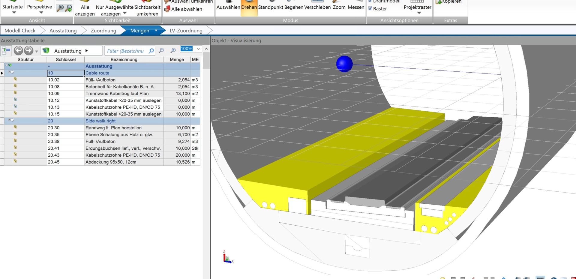The height and width of the screenshot is (279, 576).
Task: Click the table vertical scrollbar thumb
Action: 206,61
